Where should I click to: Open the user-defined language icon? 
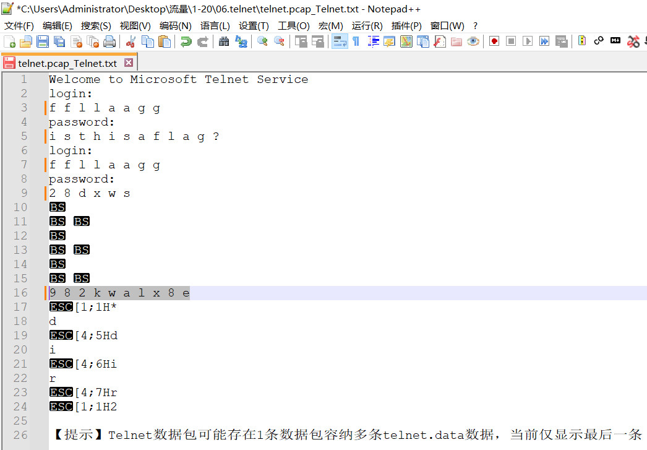click(x=390, y=41)
